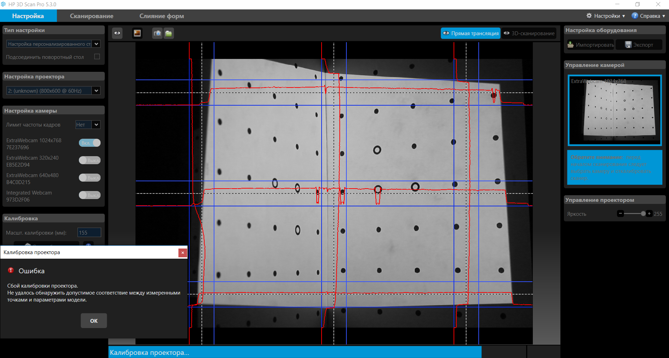
Task: Enable the ExtraWebcam 320x240 camera
Action: (90, 160)
